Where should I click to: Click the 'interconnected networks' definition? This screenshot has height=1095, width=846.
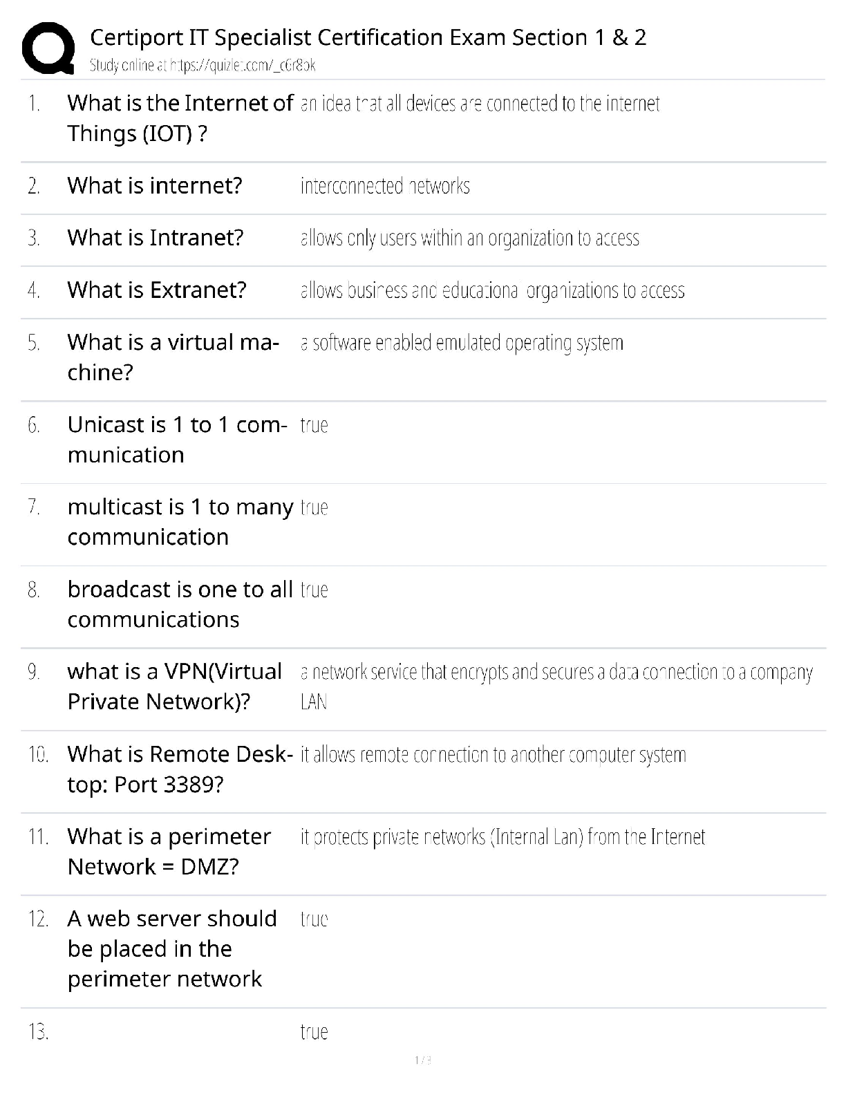[x=385, y=186]
